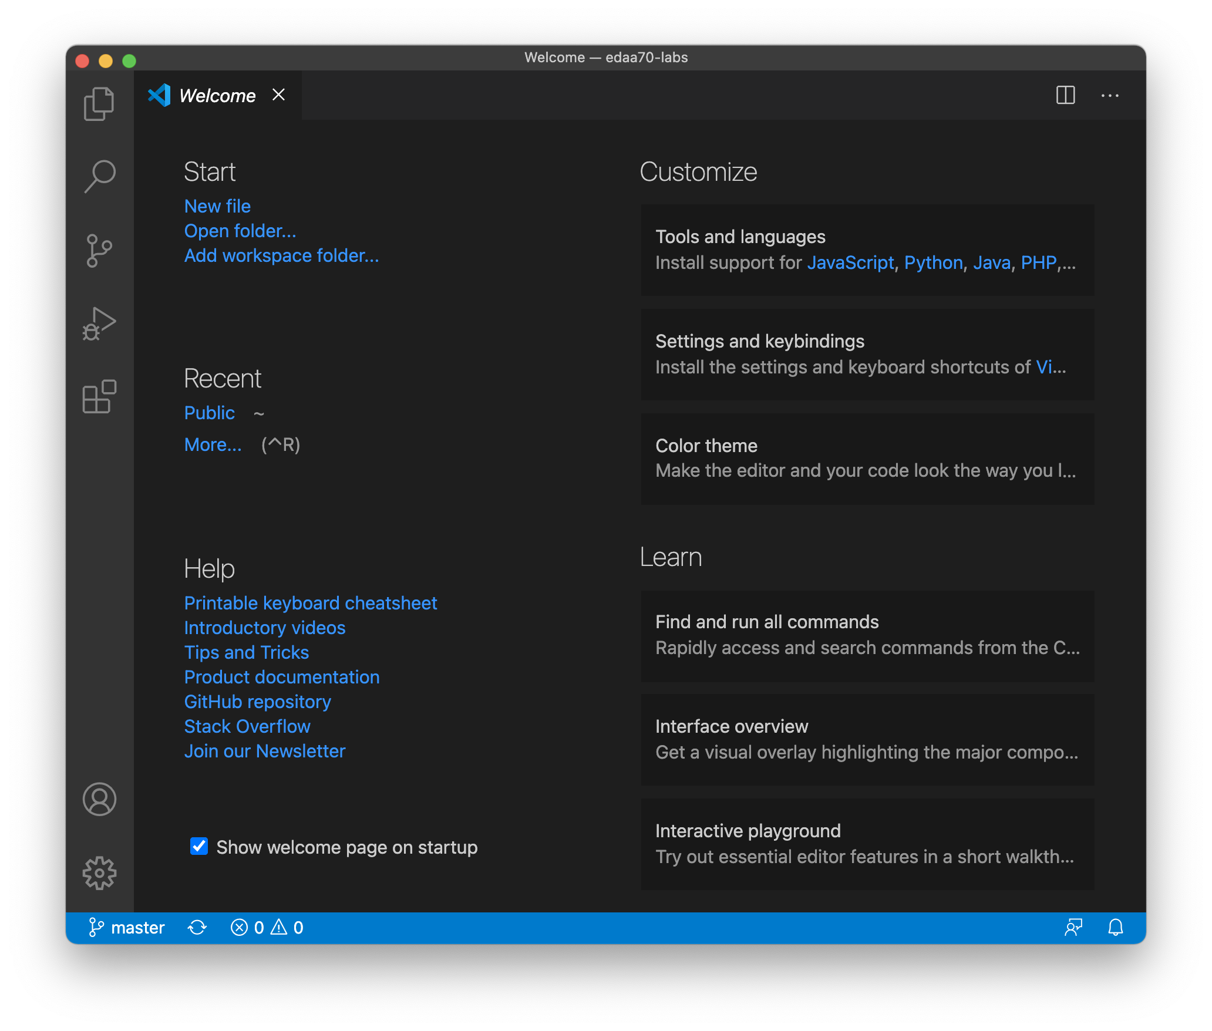Viewport: 1212px width, 1031px height.
Task: Install Java language support
Action: (x=992, y=262)
